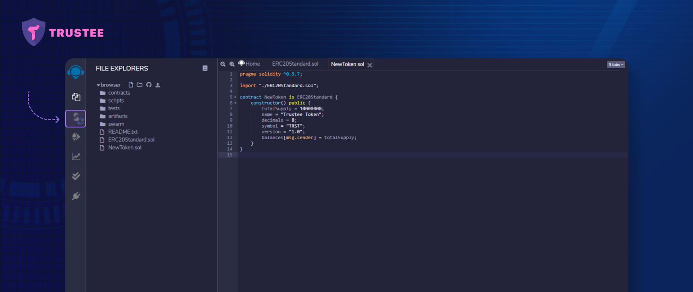The width and height of the screenshot is (693, 292).
Task: Zoom in the editor font
Action: tap(232, 64)
